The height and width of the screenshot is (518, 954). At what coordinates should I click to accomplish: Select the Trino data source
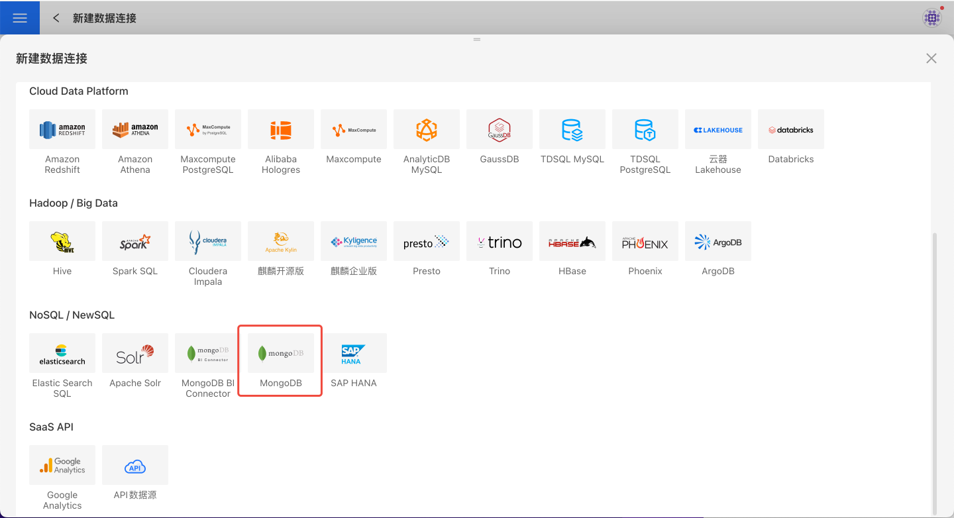pyautogui.click(x=500, y=242)
